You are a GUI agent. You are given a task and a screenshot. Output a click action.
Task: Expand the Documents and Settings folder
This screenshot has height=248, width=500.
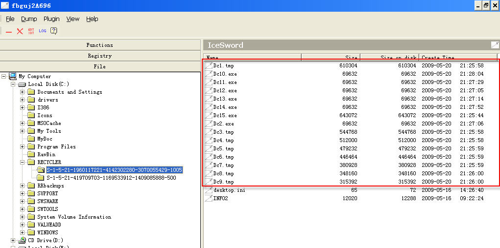[x=23, y=92]
